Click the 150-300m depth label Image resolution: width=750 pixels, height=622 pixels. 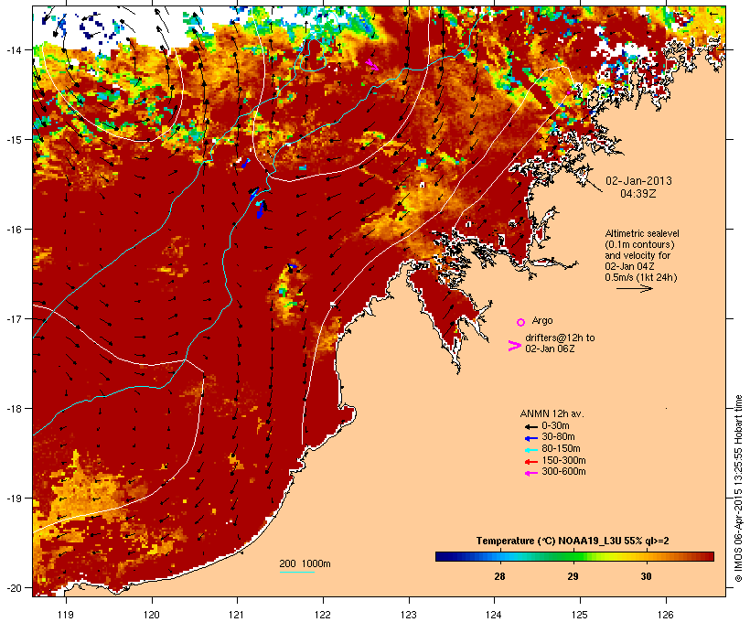coord(563,460)
